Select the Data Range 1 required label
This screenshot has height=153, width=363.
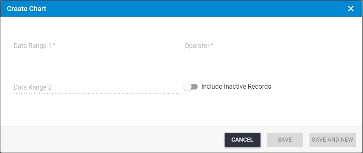pyautogui.click(x=34, y=46)
